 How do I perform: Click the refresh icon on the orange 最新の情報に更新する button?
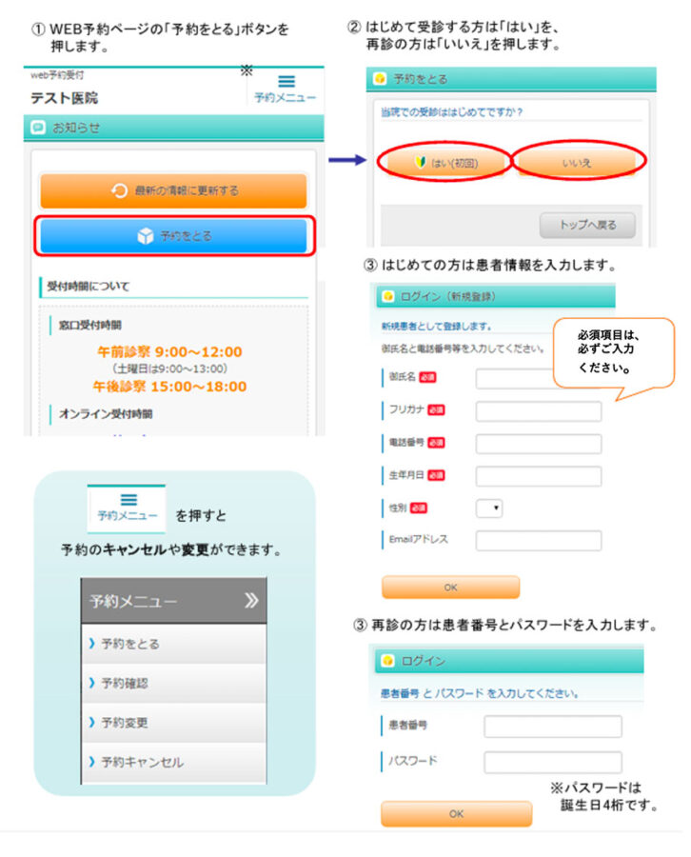(x=120, y=191)
